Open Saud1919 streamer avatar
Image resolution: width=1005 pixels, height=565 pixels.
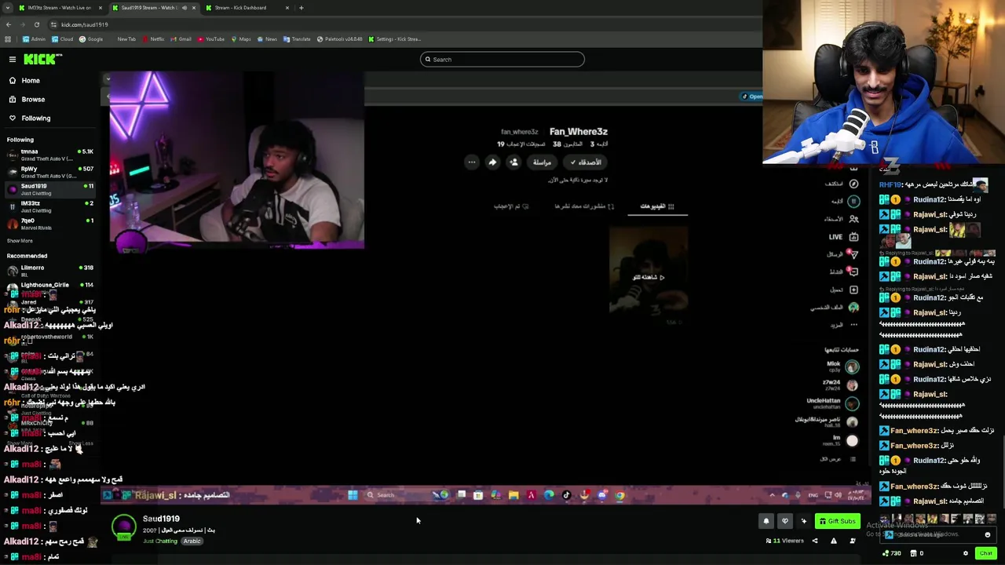coord(123,527)
